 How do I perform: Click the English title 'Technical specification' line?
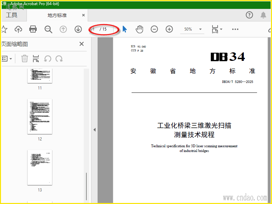(194, 146)
